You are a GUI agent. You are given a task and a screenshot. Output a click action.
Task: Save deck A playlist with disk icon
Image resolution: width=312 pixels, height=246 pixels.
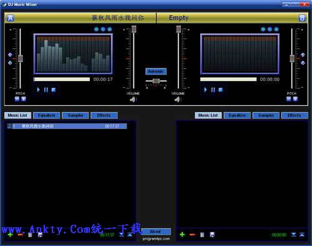(x=40, y=235)
